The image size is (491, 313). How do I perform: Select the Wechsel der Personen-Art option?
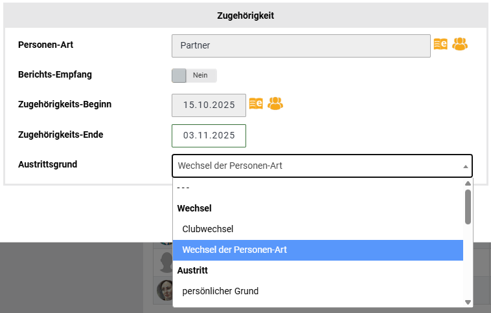[234, 250]
